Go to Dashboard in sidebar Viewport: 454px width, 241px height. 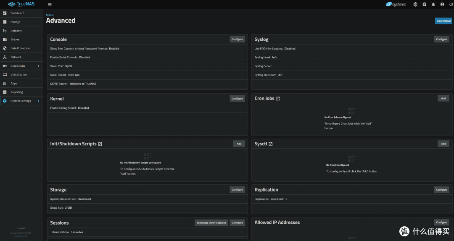(x=17, y=13)
